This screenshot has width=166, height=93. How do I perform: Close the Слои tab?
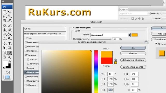tap(127, 10)
